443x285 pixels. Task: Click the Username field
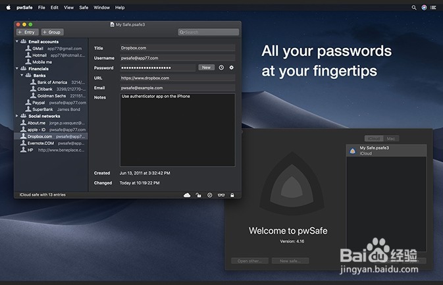coord(178,58)
